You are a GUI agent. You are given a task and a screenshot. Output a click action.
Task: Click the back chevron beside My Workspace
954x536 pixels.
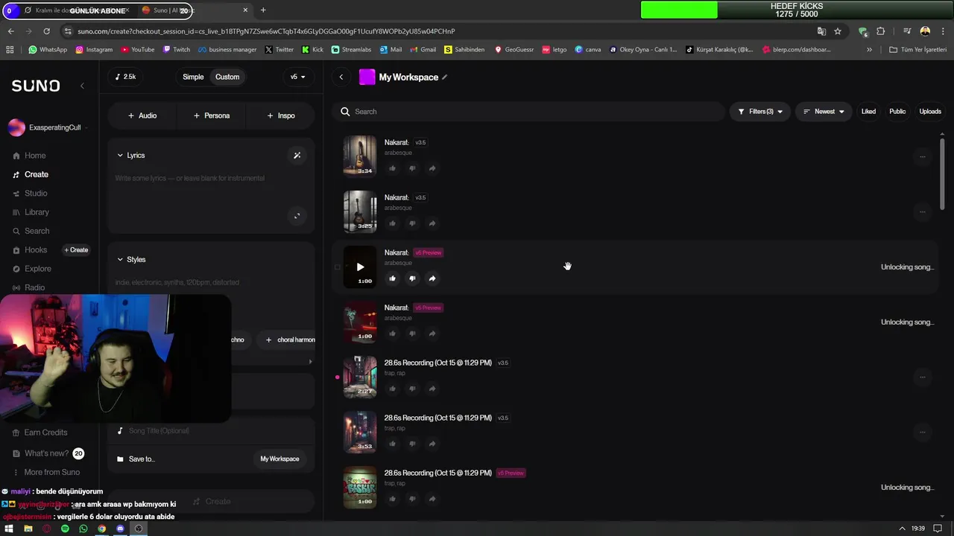pyautogui.click(x=341, y=77)
